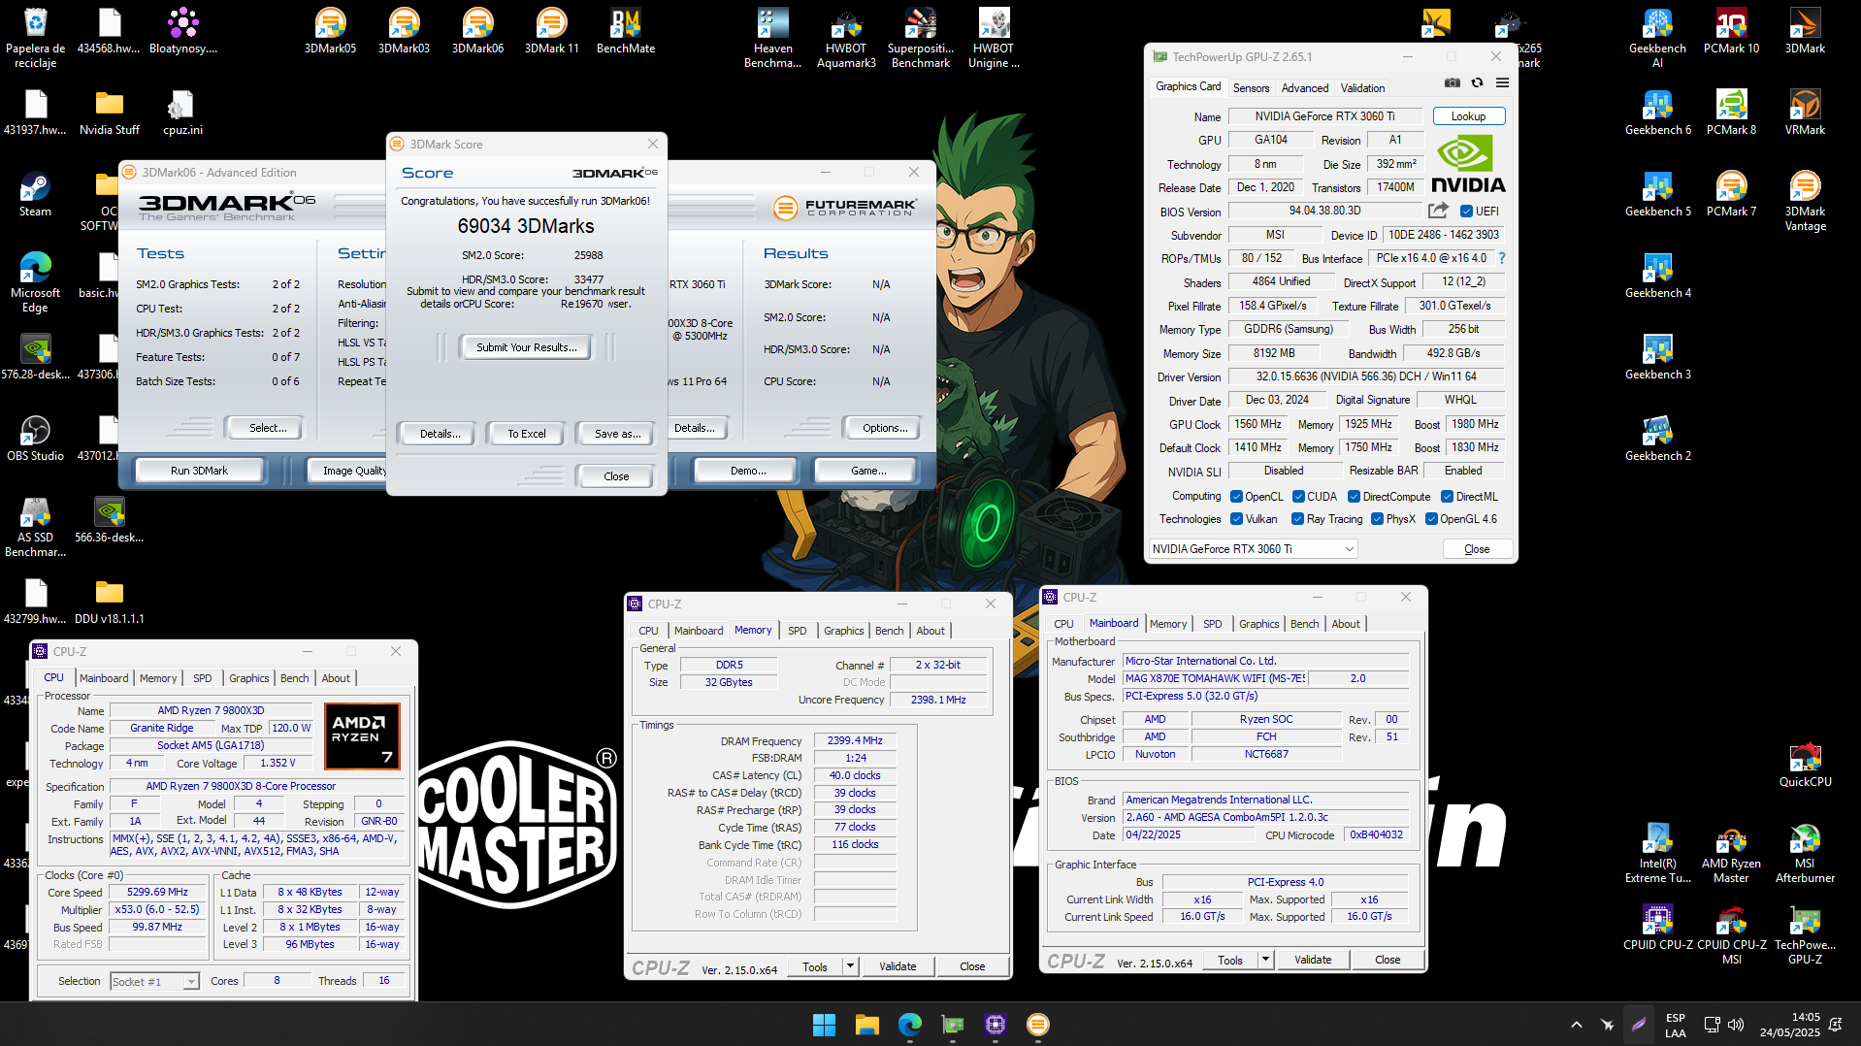Open the MSI Afterburner desktop icon
Viewport: 1861px width, 1046px height.
pyautogui.click(x=1805, y=853)
